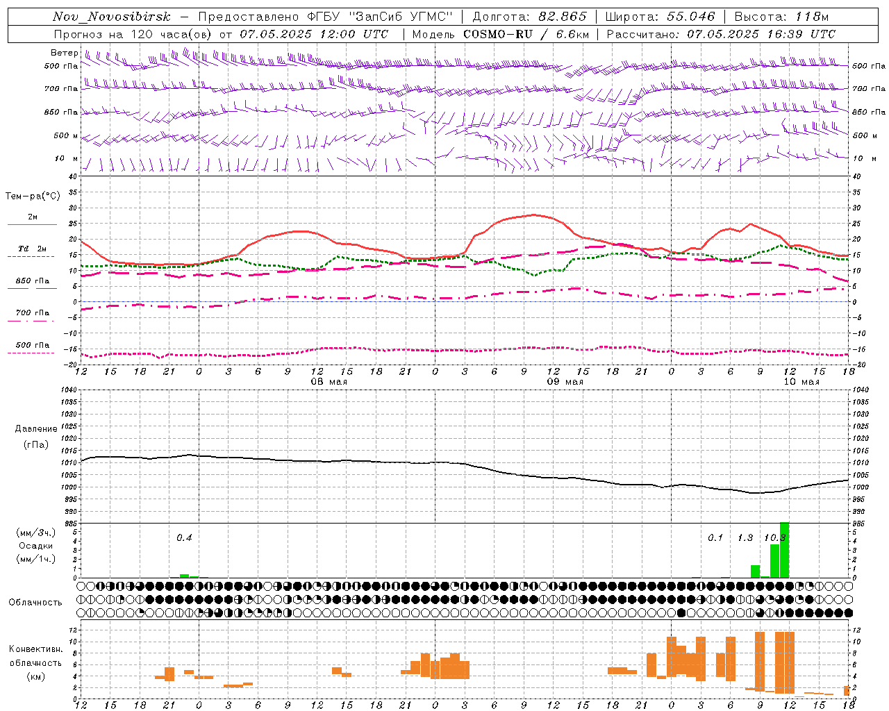This screenshot has width=889, height=711.
Task: Click the 'Облачность' cloud cover label
Action: click(35, 603)
